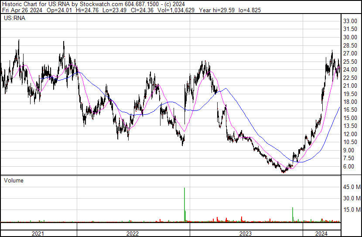Click the green volume spike in late 2023
Viewport: 362px width, 237px height.
click(293, 215)
